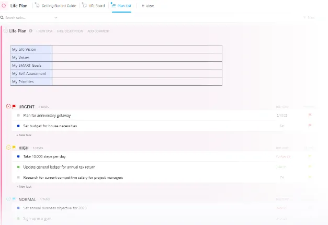Open task Set budget for house necessities
The height and width of the screenshot is (225, 328).
(x=50, y=126)
